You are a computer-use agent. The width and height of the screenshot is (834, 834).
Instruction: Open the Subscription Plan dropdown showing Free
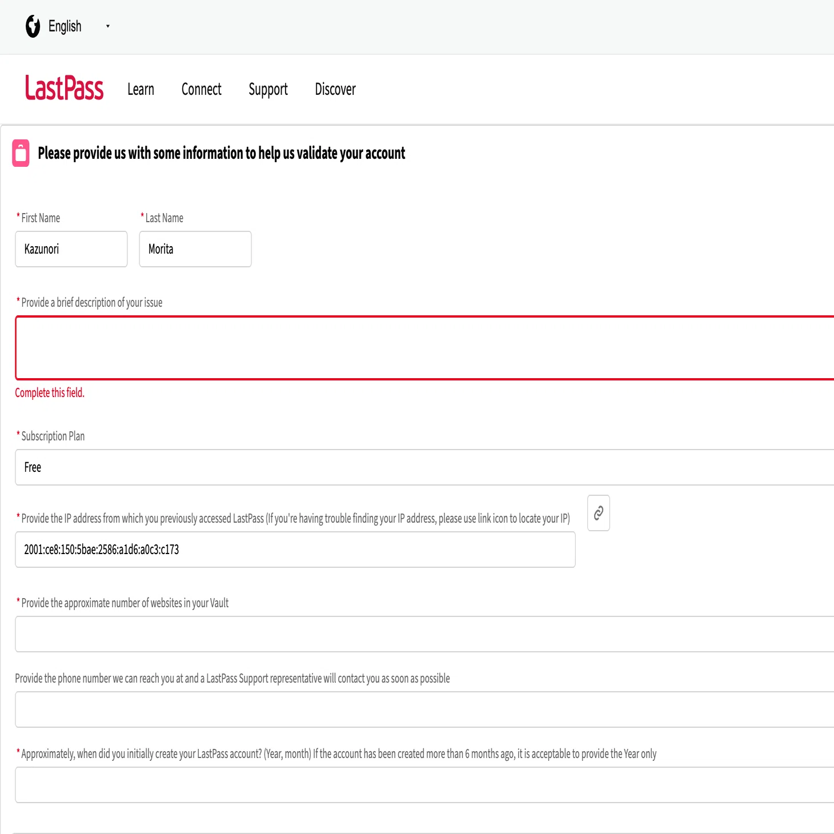(424, 467)
